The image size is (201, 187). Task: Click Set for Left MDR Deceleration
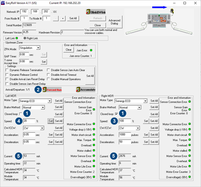50,142
